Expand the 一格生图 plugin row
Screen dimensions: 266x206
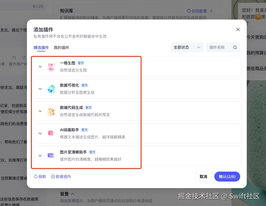[x=40, y=67]
